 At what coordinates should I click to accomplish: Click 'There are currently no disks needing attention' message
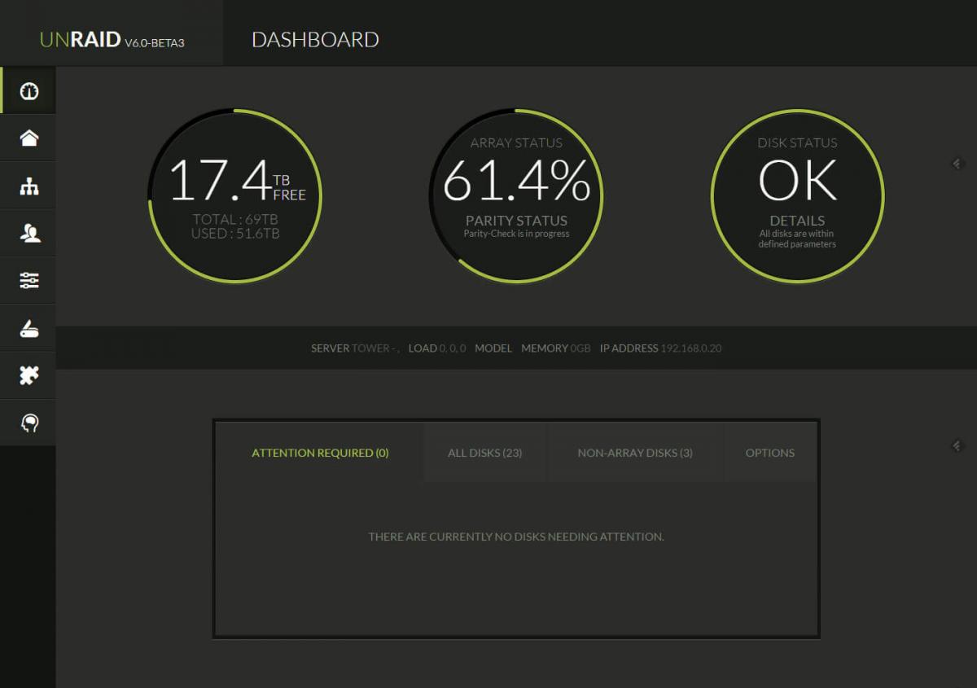(516, 537)
